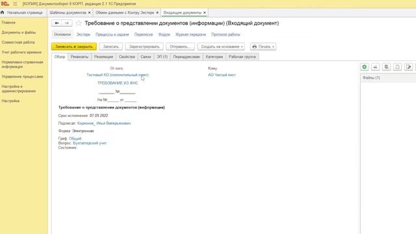Click the 1C logo icon
This screenshot has height=234, width=416.
[5, 4]
